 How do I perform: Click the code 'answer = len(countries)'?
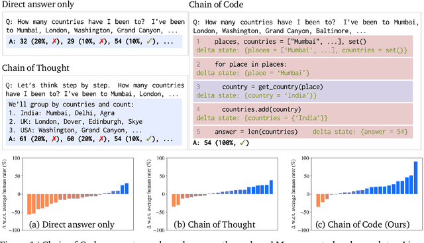pyautogui.click(x=256, y=132)
